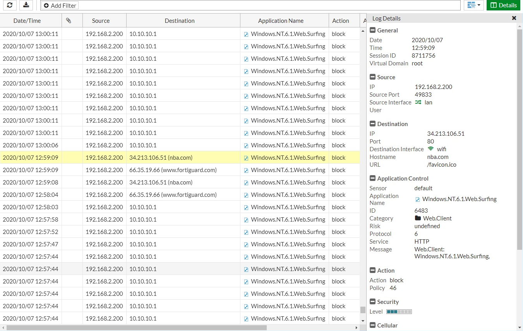Viewport: 523px width, 331px height.
Task: Collapse the Destination section
Action: tap(372, 124)
